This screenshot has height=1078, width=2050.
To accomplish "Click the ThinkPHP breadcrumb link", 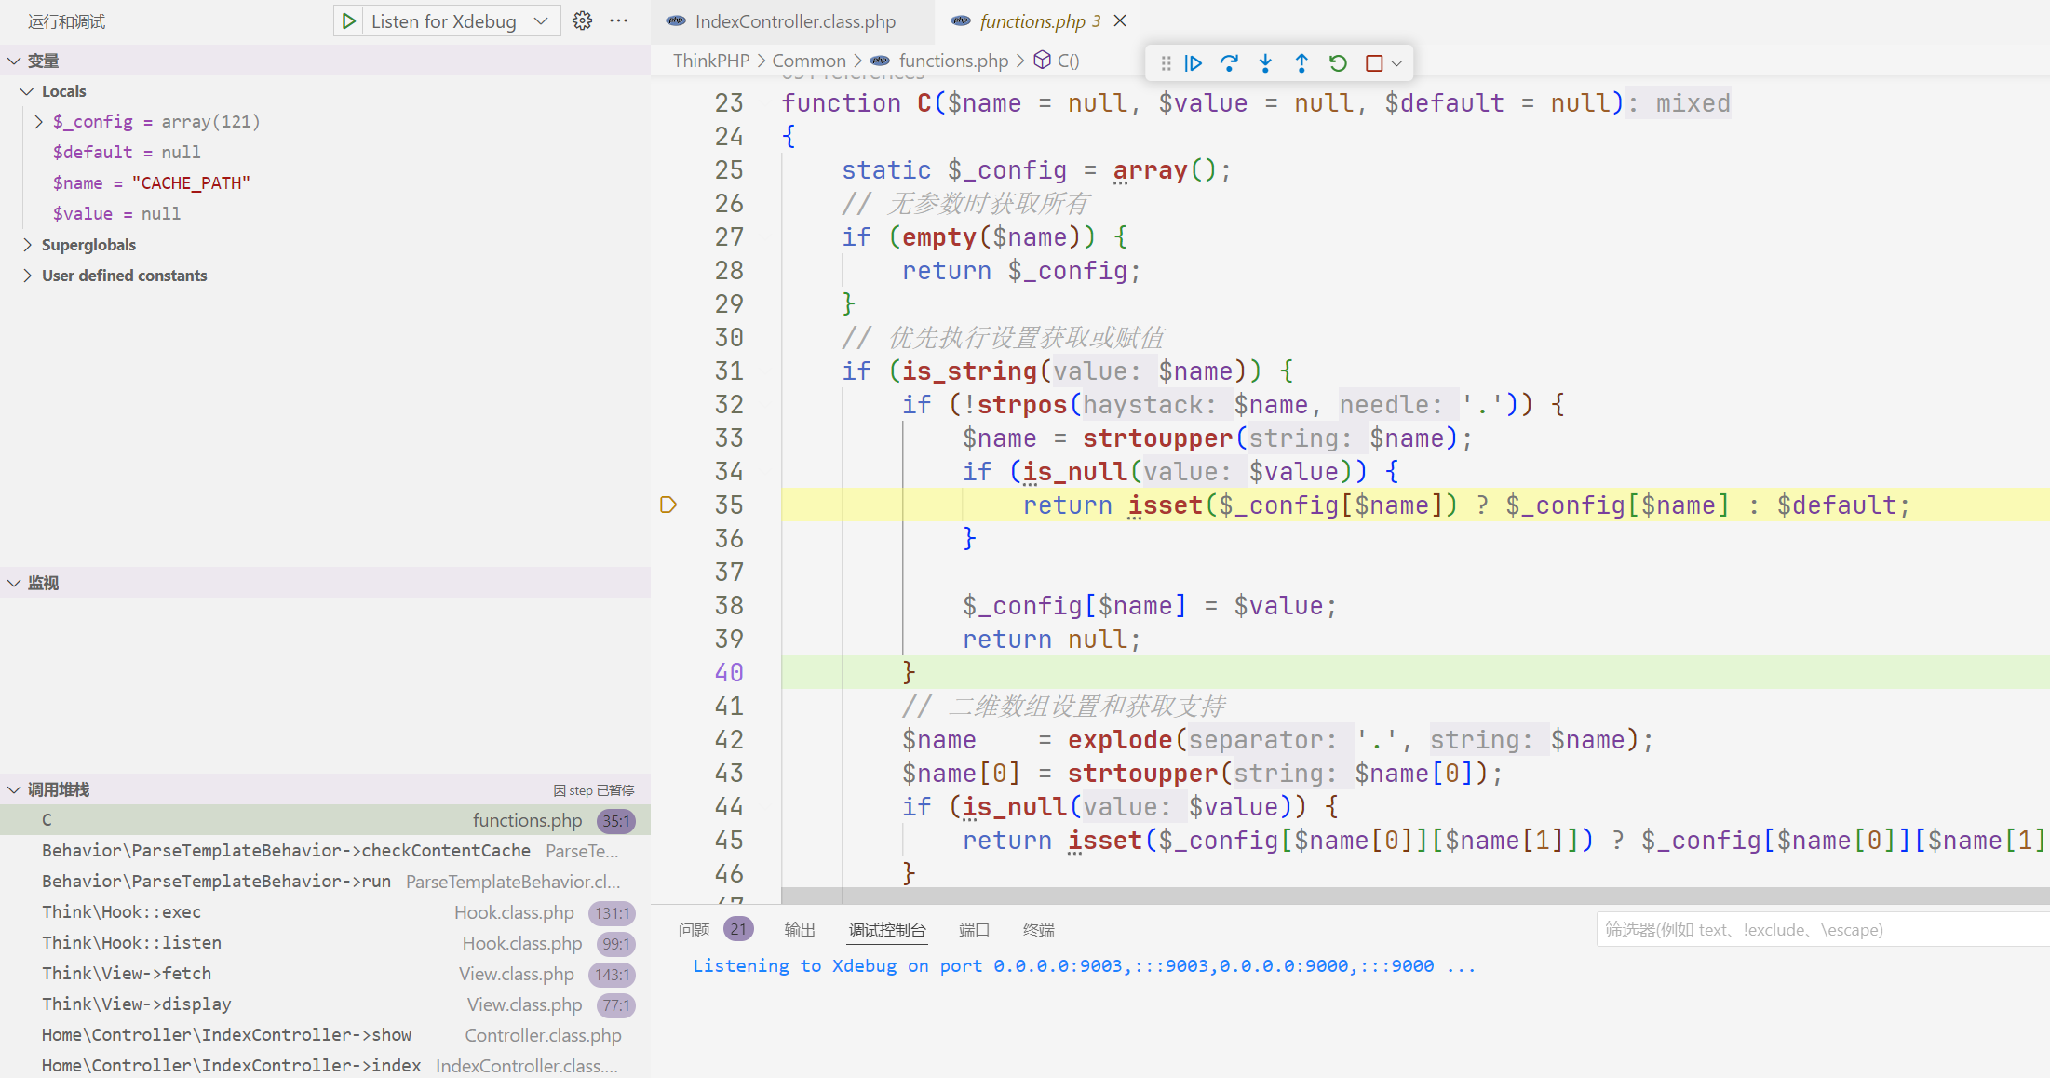I will [710, 61].
